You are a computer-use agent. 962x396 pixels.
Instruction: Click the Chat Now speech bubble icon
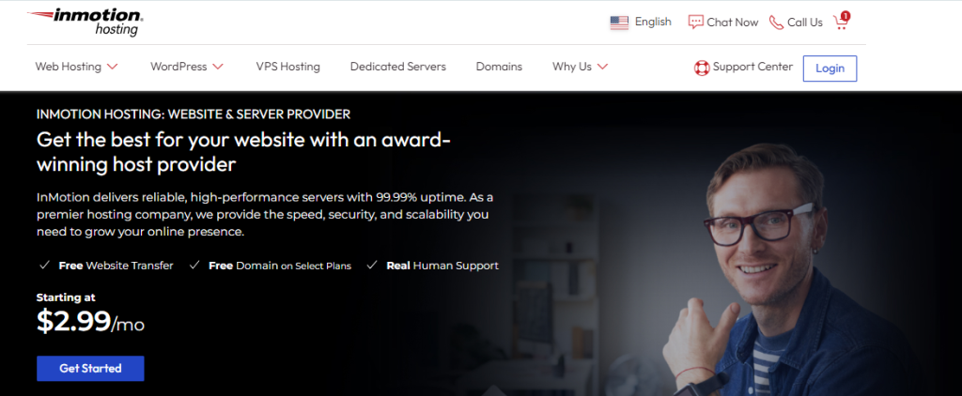(x=695, y=23)
